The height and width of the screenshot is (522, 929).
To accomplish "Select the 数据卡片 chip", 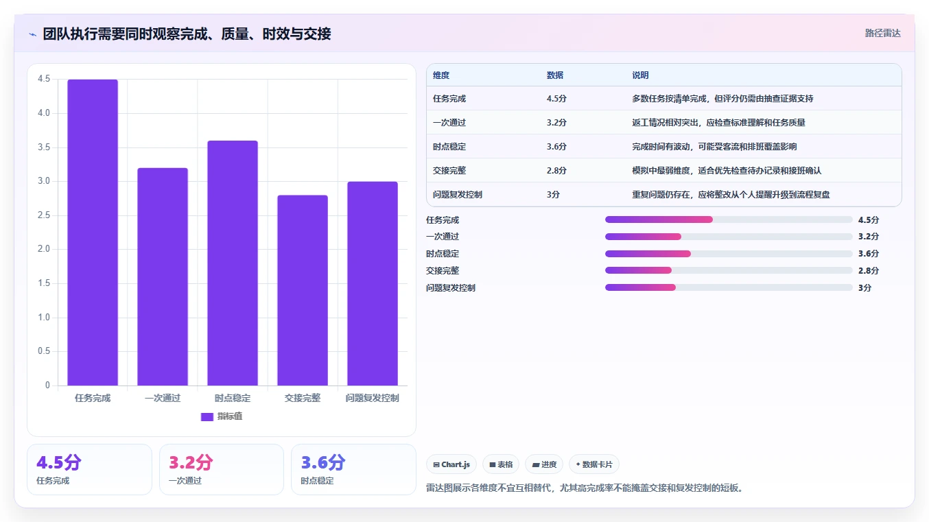I will [x=594, y=464].
